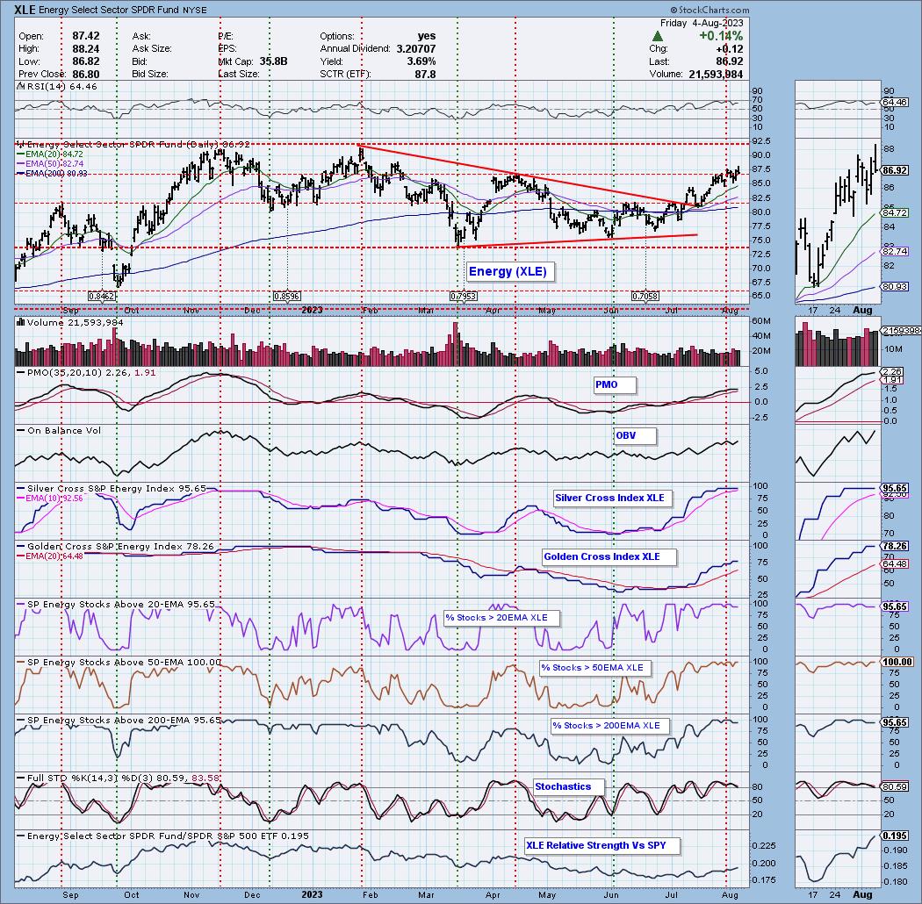Click 'SP Energy Stocks Above 50-EMA' legend
The width and height of the screenshot is (922, 904).
click(119, 663)
